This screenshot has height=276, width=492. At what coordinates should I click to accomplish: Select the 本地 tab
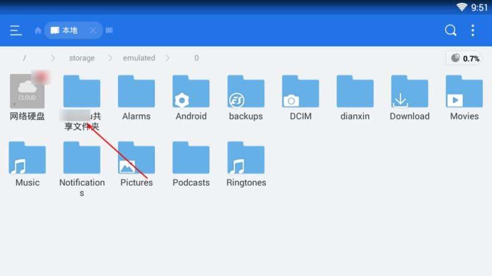pyautogui.click(x=69, y=31)
